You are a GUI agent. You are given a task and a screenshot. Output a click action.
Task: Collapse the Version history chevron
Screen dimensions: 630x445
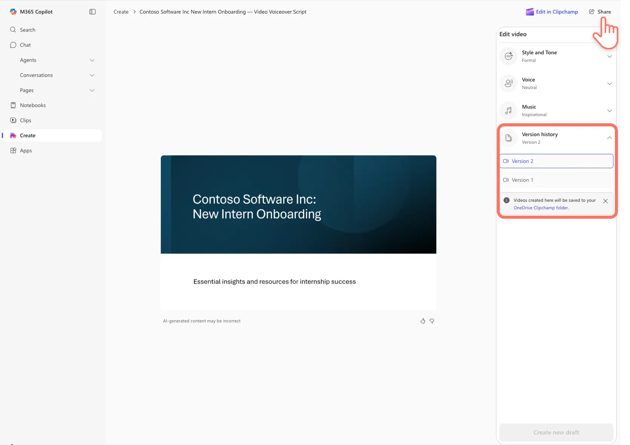point(609,138)
